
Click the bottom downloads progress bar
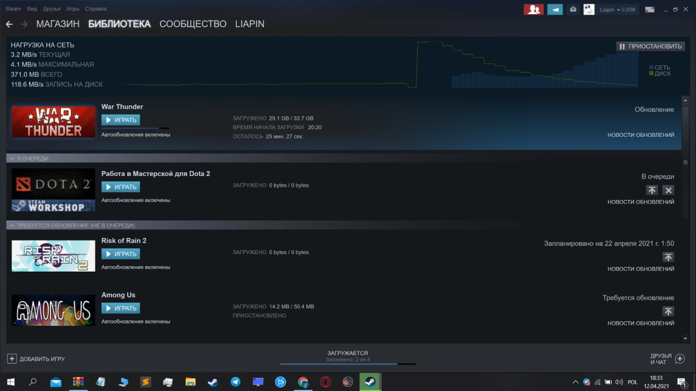[x=347, y=364]
